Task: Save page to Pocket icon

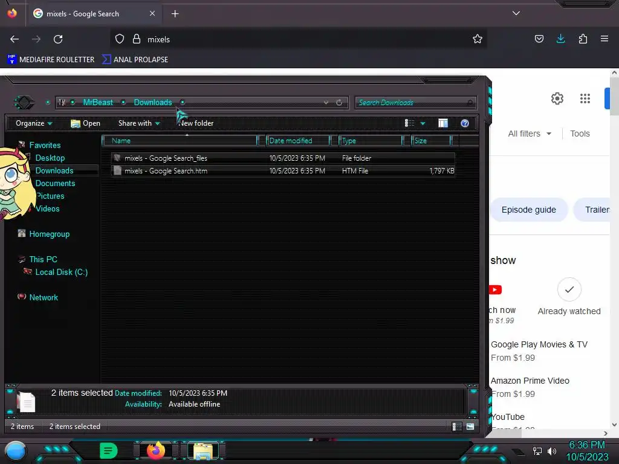Action: [x=539, y=39]
